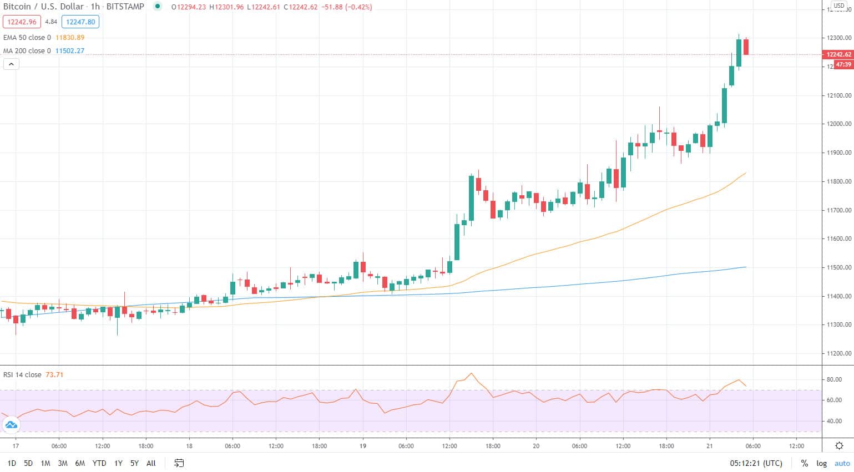Click the percent change value -0.42%
The width and height of the screenshot is (854, 472).
point(357,7)
